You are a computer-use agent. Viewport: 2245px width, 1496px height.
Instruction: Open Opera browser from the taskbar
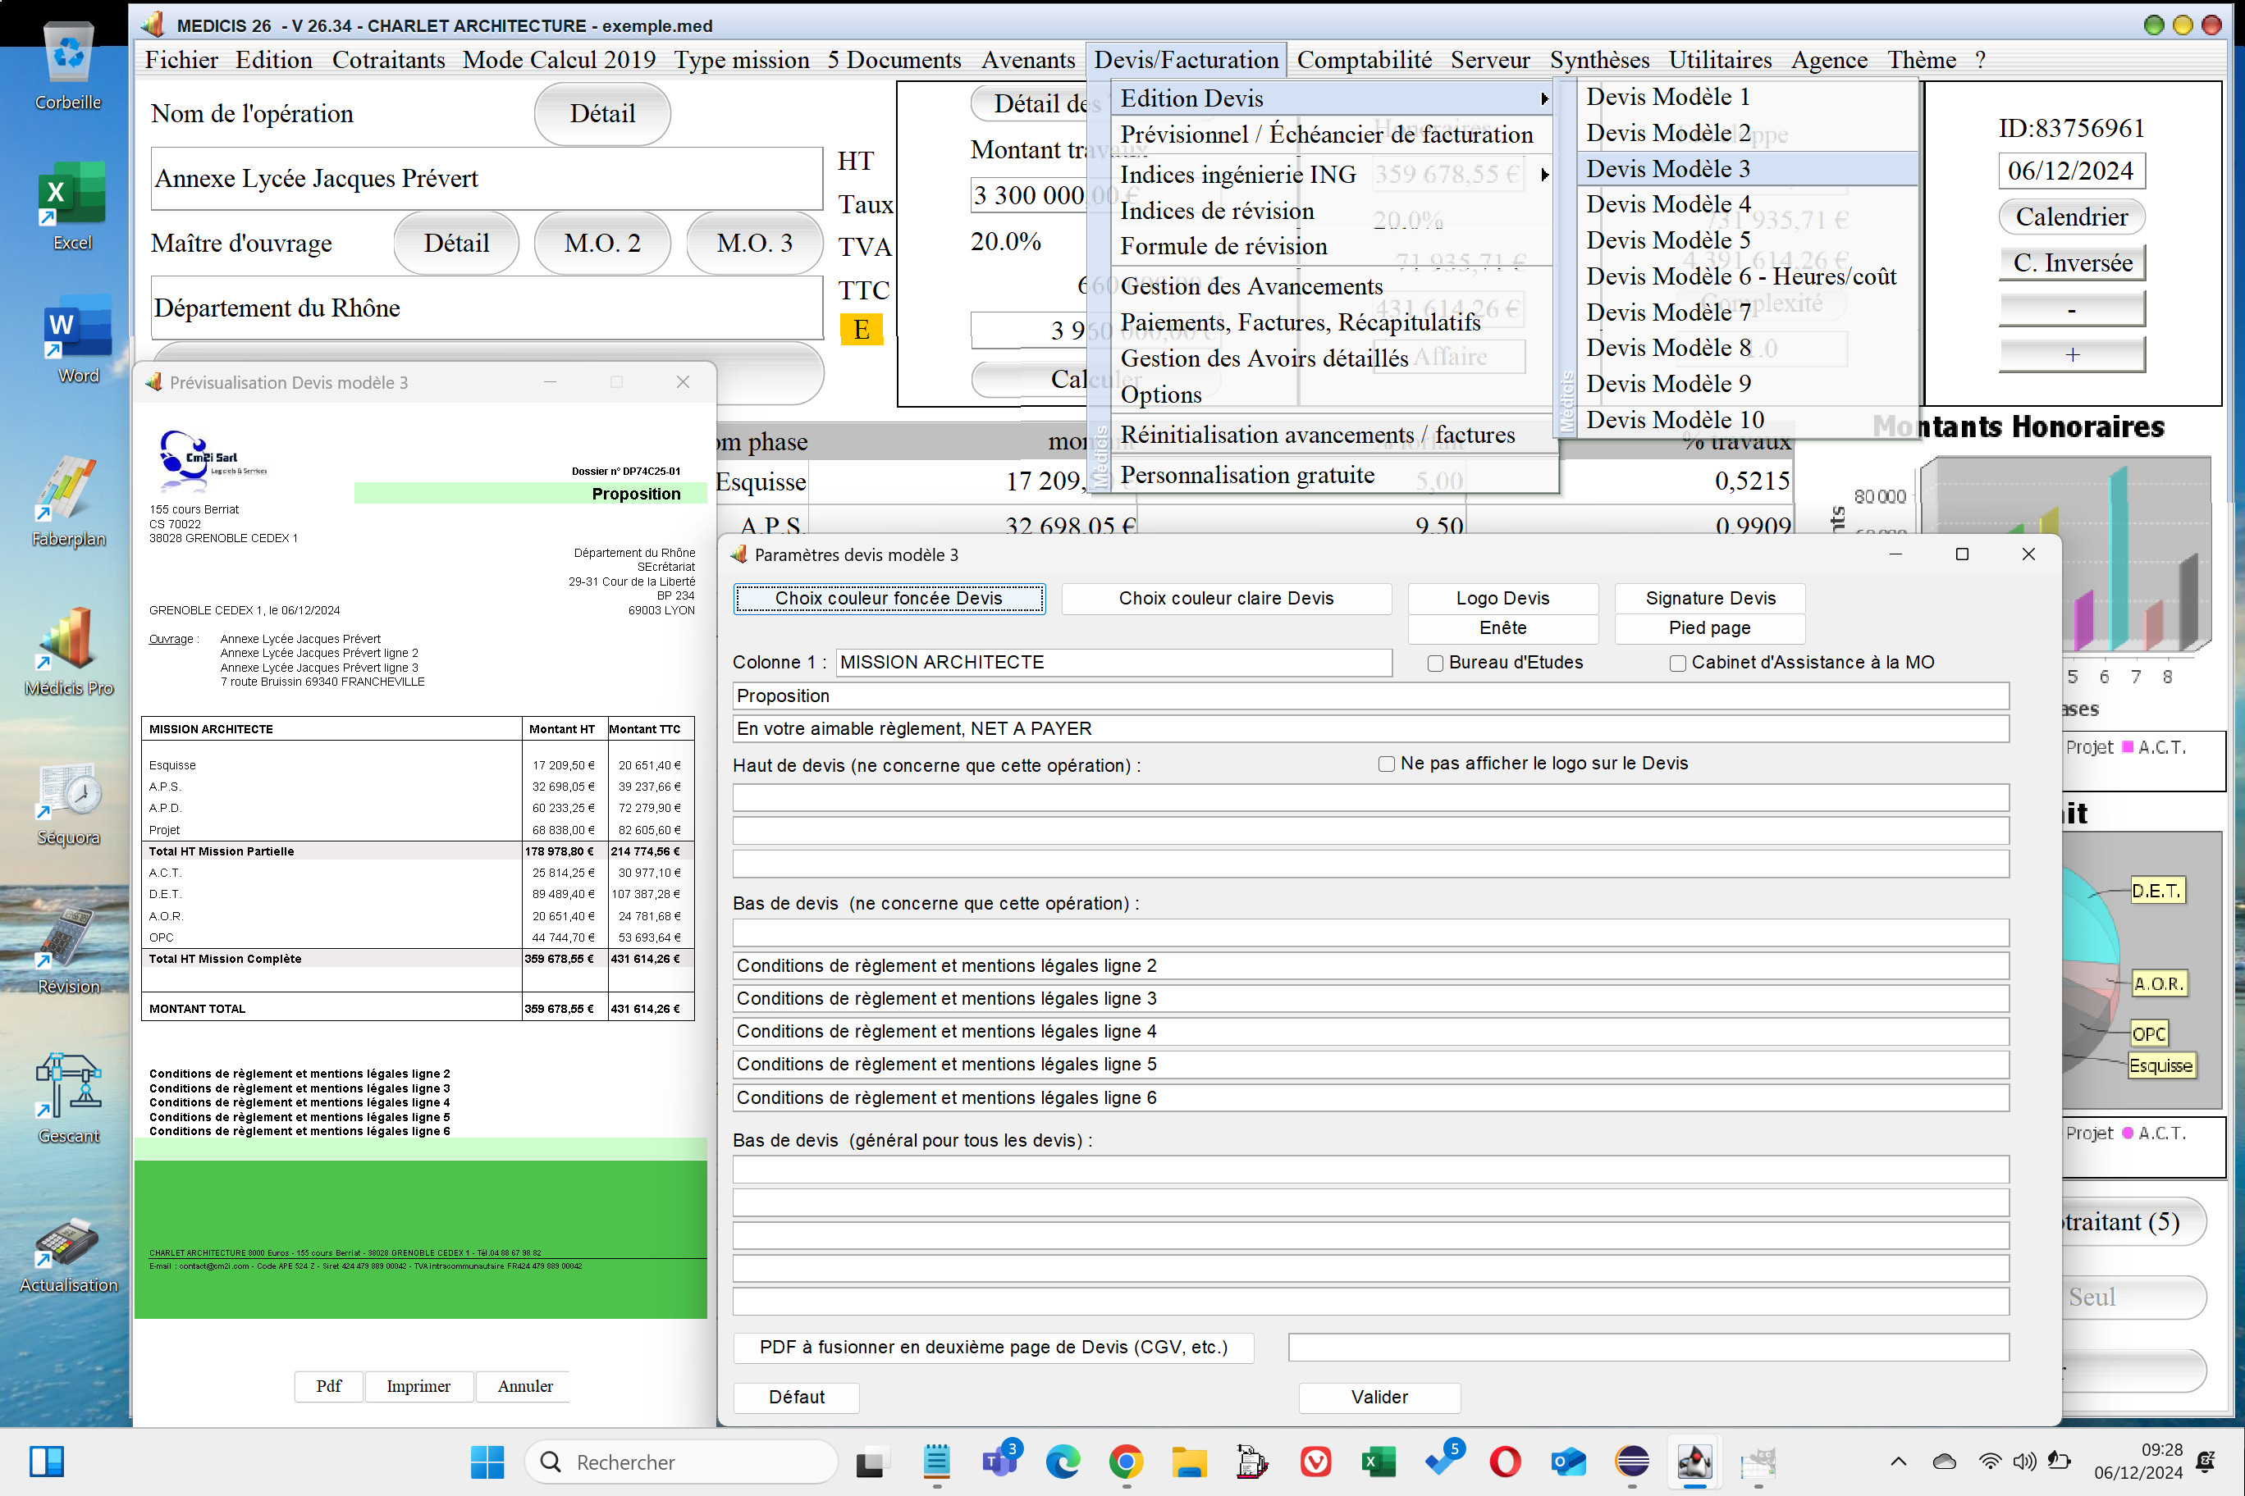click(1505, 1462)
